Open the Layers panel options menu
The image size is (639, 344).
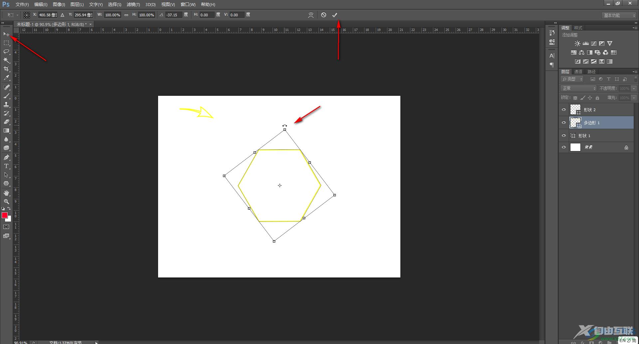[635, 72]
